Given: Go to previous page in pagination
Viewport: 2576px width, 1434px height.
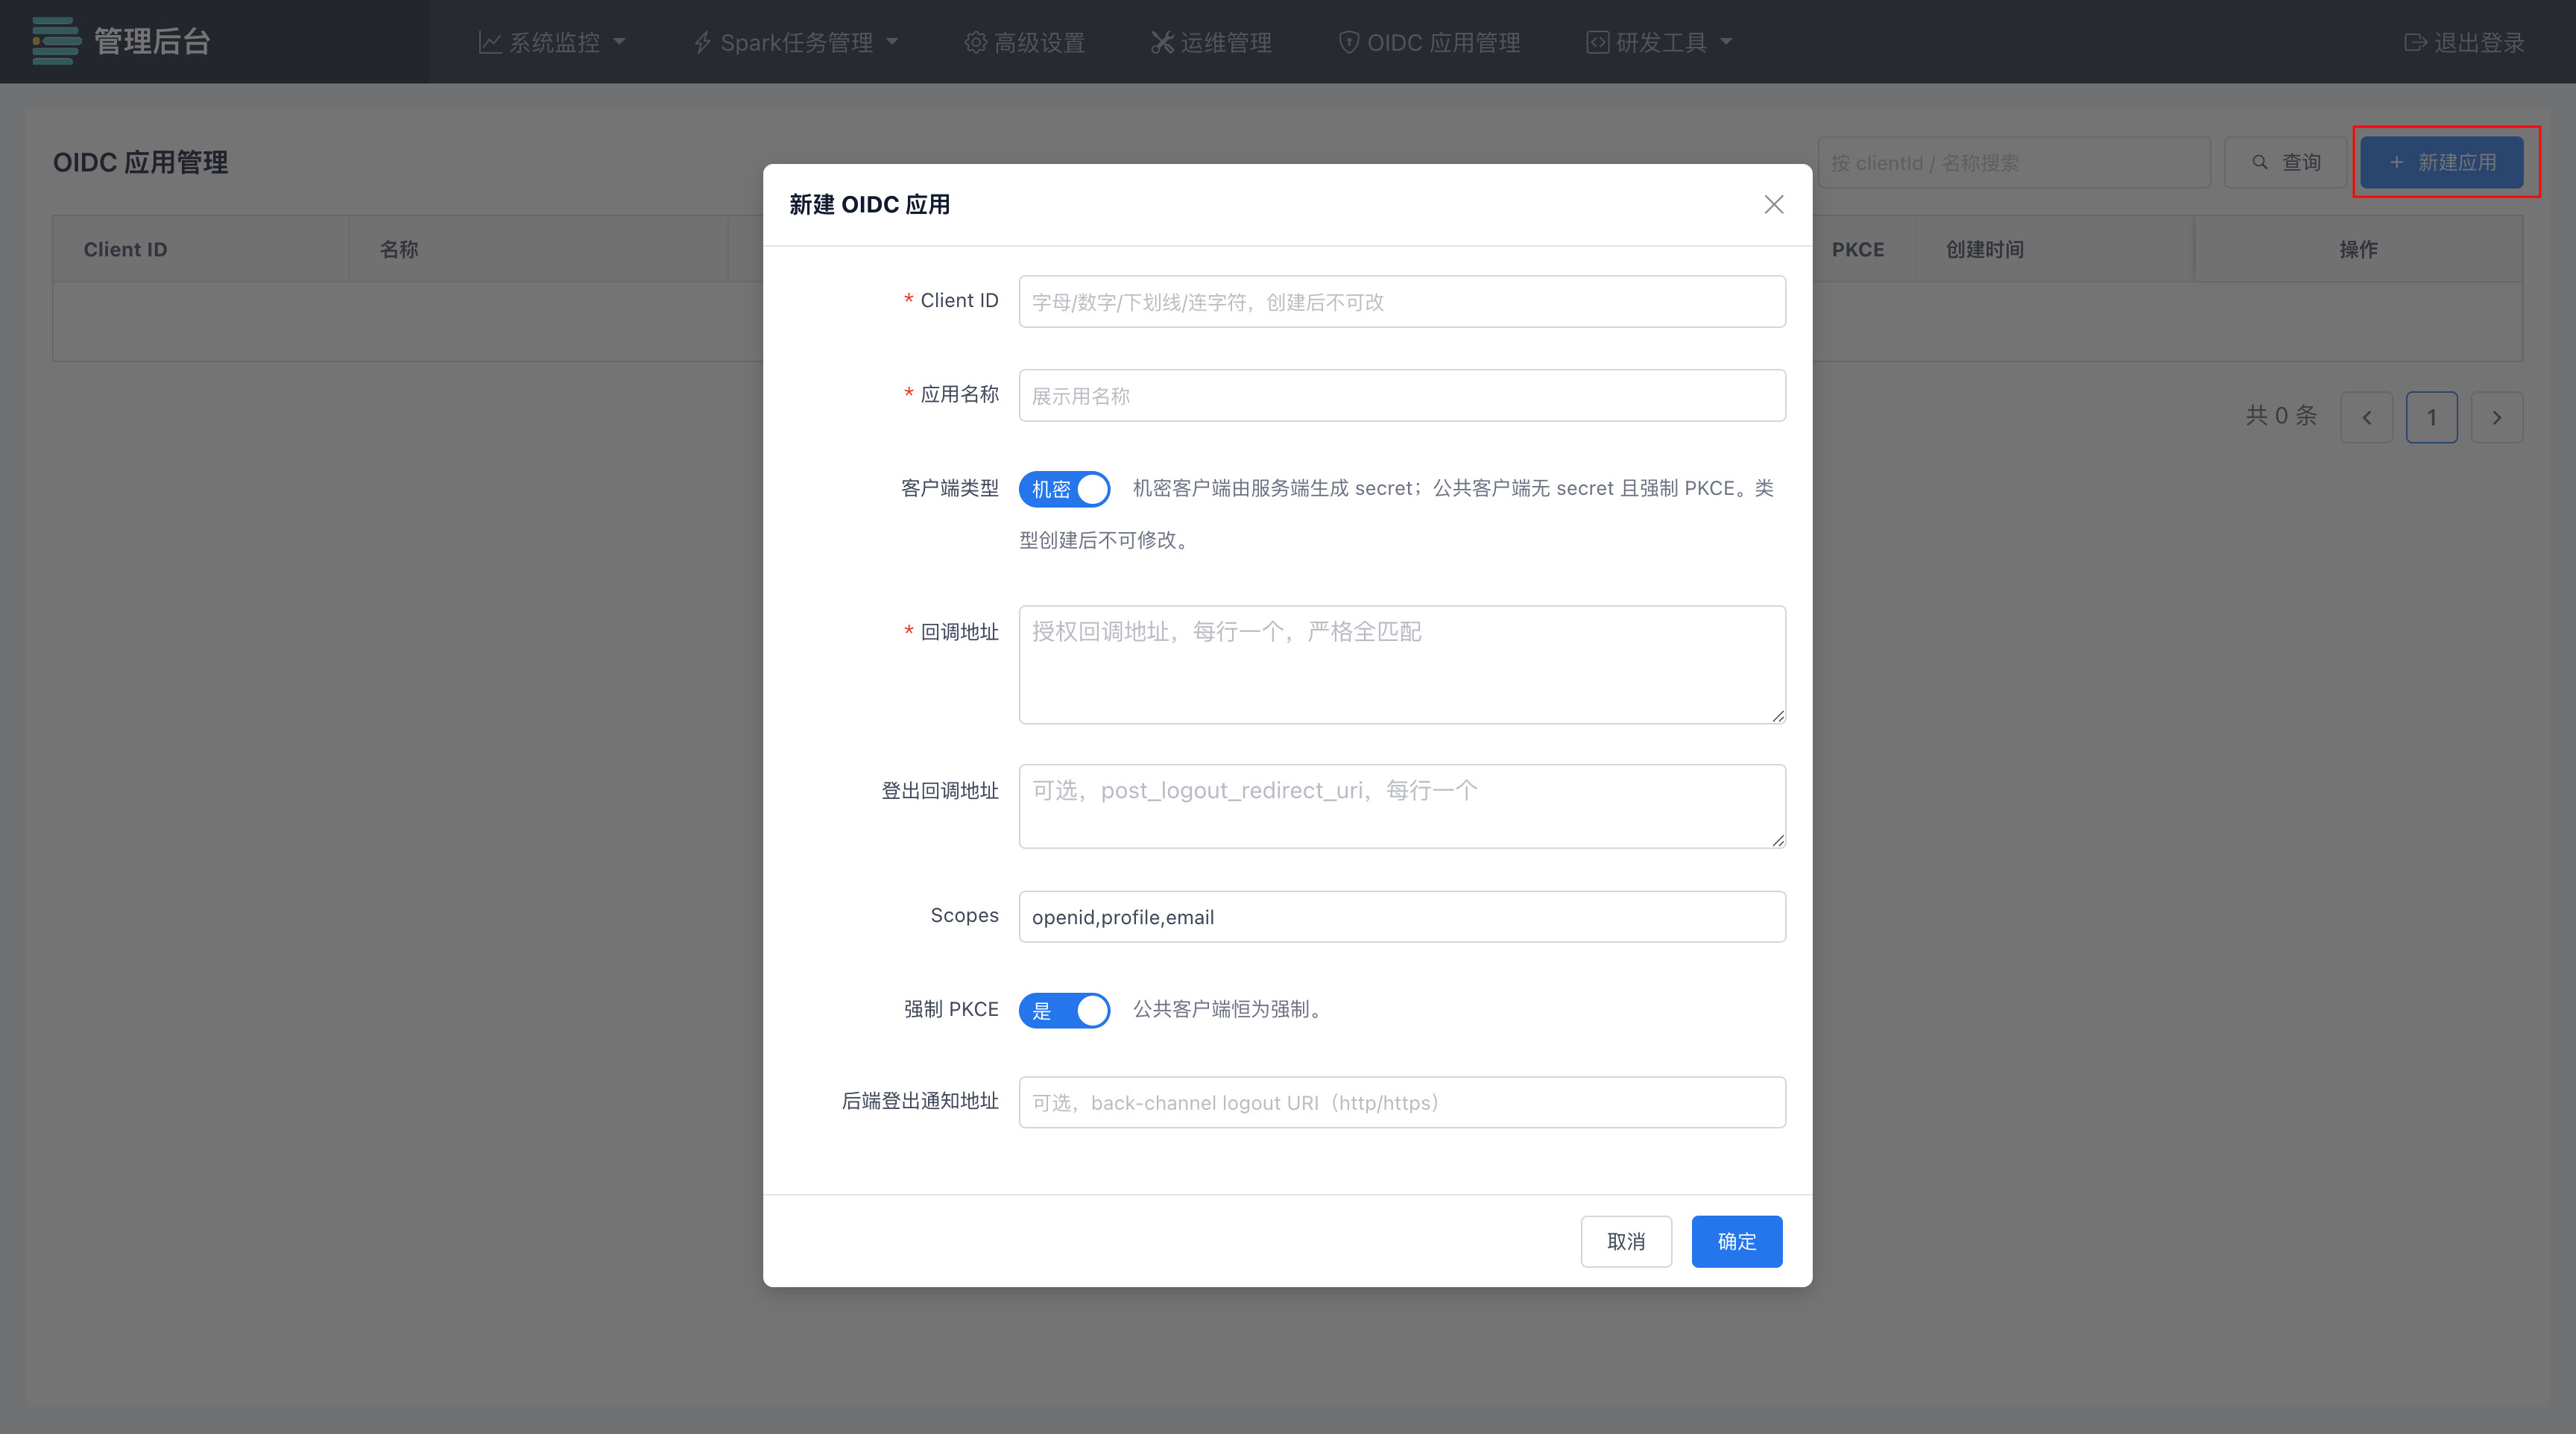Looking at the screenshot, I should tap(2366, 417).
